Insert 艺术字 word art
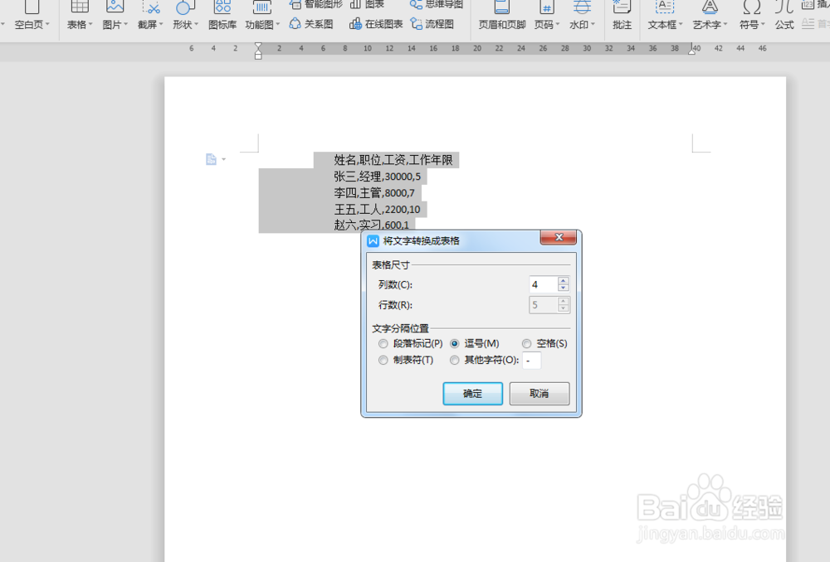The width and height of the screenshot is (830, 562). pos(710,15)
